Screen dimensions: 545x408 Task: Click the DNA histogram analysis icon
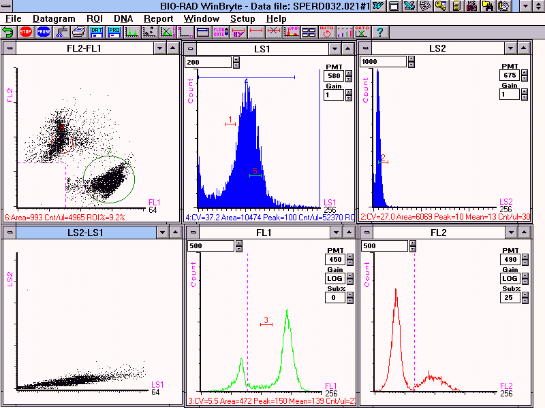pyautogui.click(x=292, y=32)
